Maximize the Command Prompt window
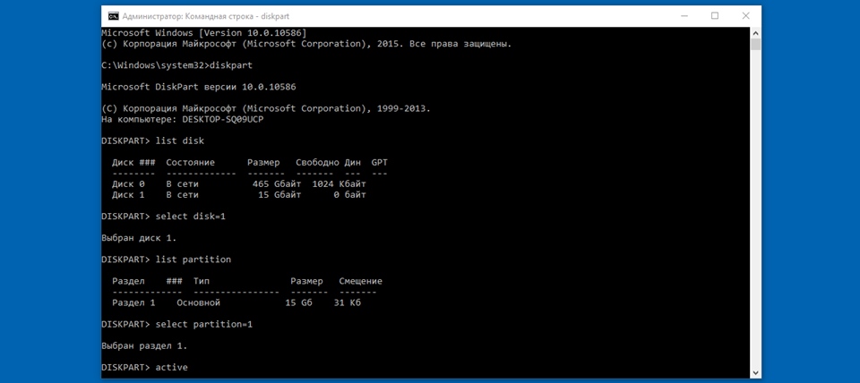Screen dimensions: 860x383 (x=715, y=16)
